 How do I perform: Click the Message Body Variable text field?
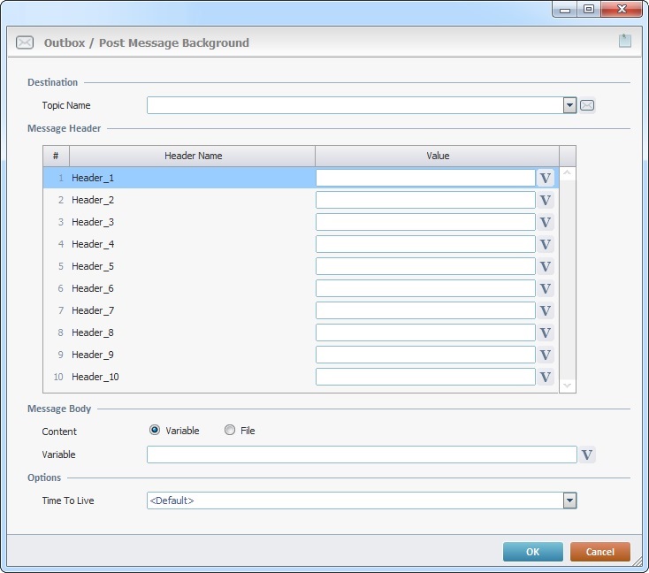361,455
